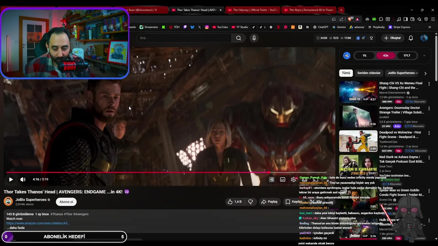Play the paused video
The width and height of the screenshot is (438, 246).
click(11, 179)
